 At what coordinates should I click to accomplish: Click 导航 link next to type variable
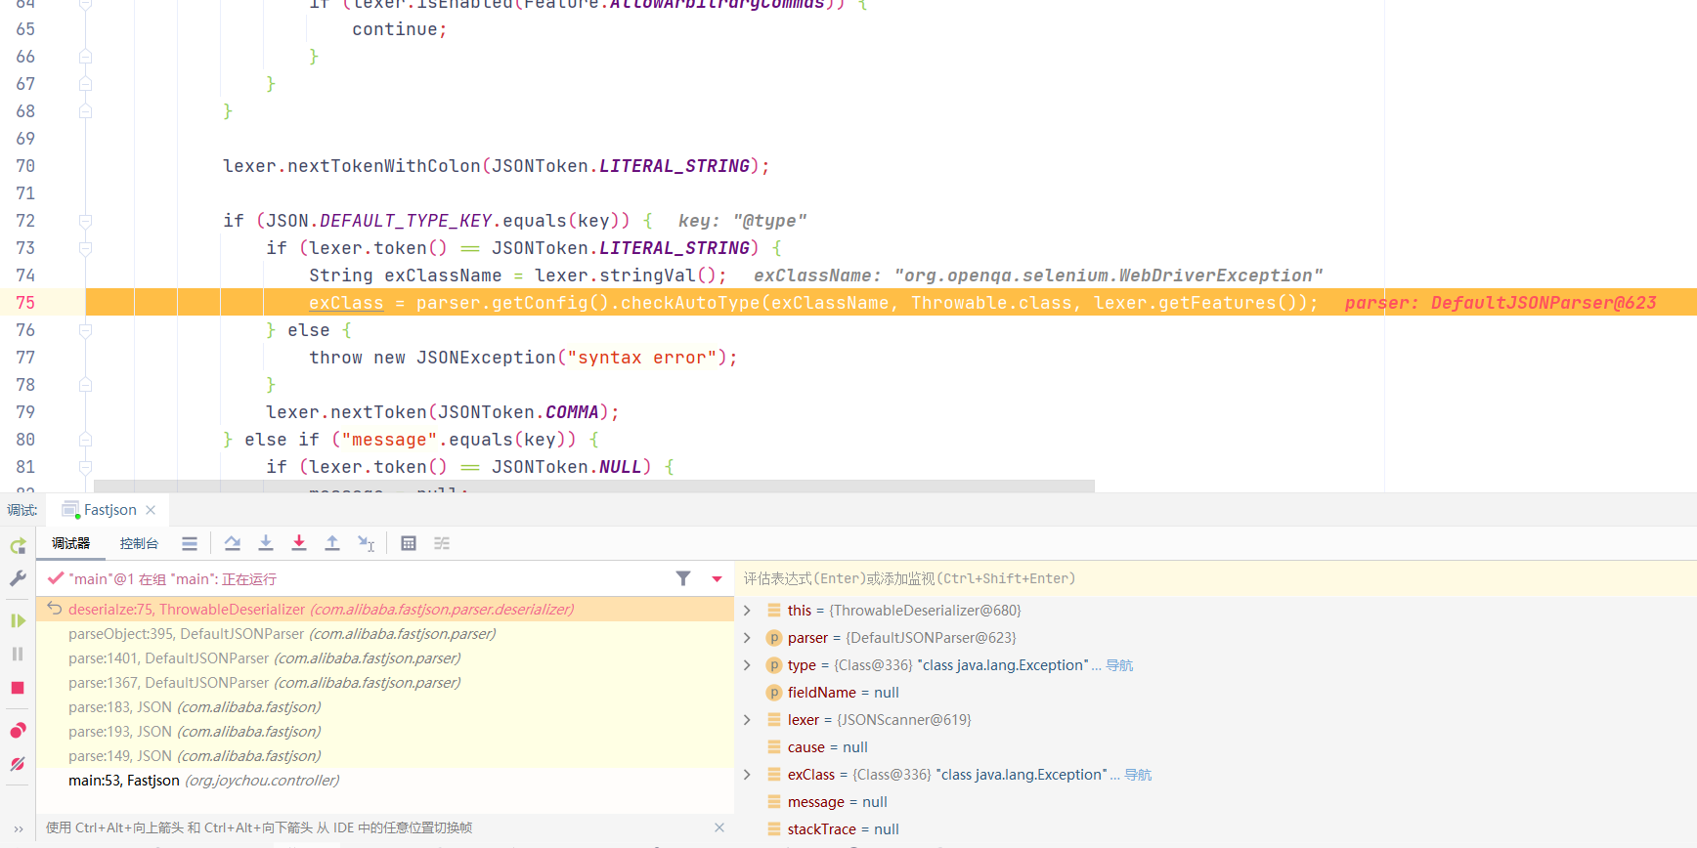[x=1119, y=665]
